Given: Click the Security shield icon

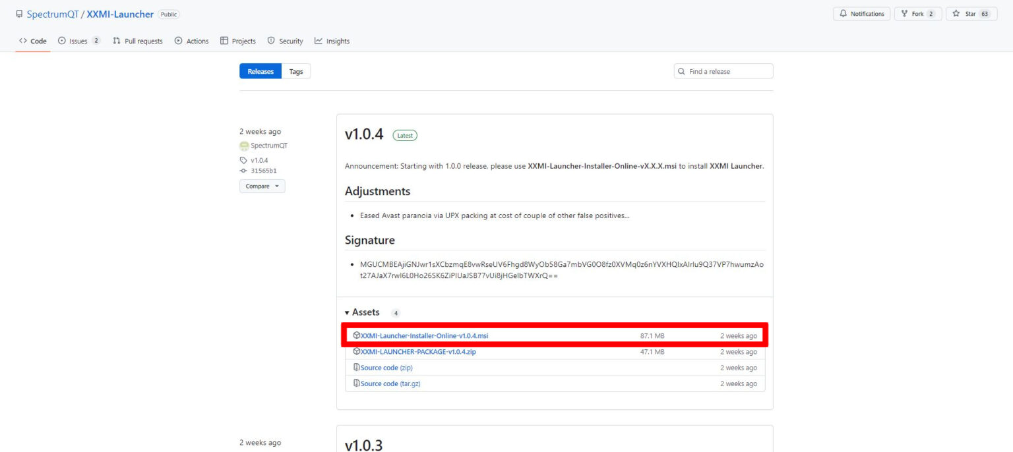Looking at the screenshot, I should click(270, 40).
